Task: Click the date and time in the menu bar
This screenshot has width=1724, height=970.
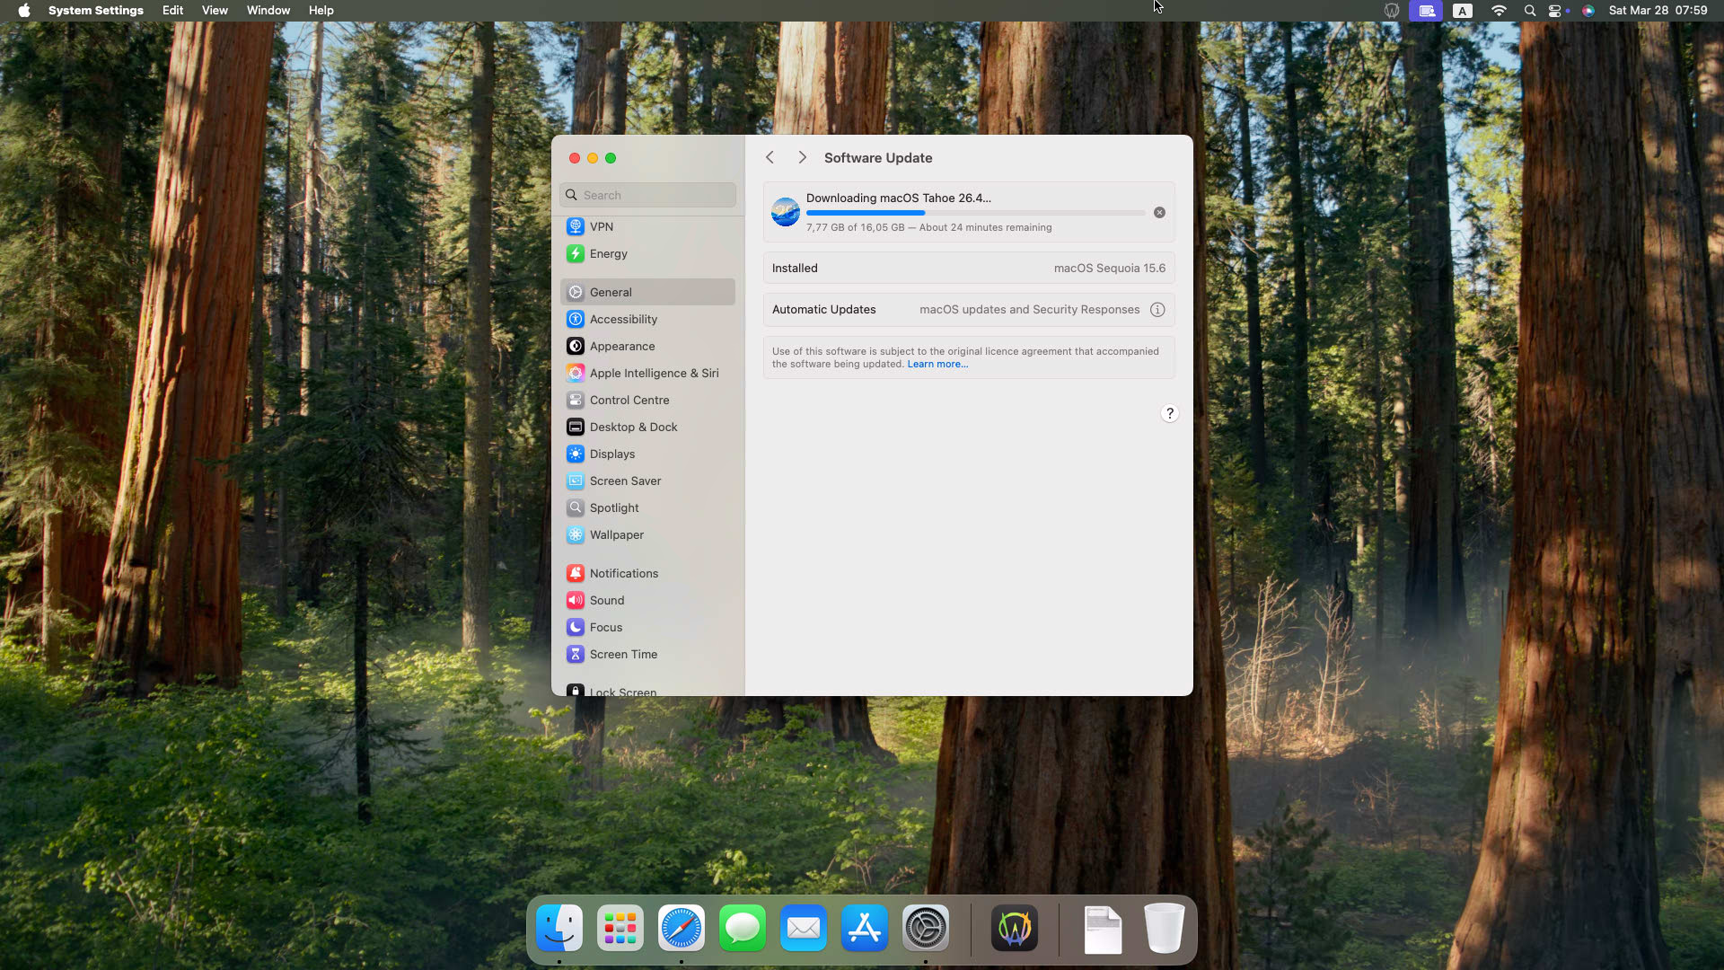Action: pos(1658,11)
